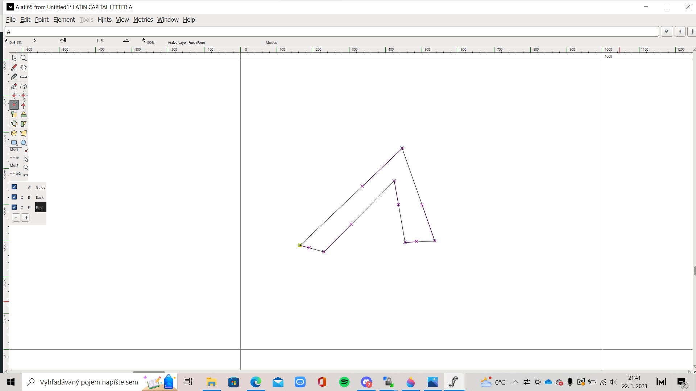The image size is (696, 391).
Task: Select the Corner point tool
Action: (14, 105)
